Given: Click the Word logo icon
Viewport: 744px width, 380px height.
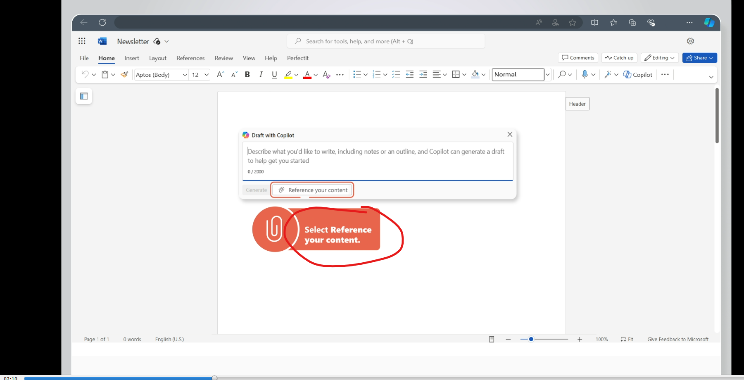Looking at the screenshot, I should pos(102,41).
